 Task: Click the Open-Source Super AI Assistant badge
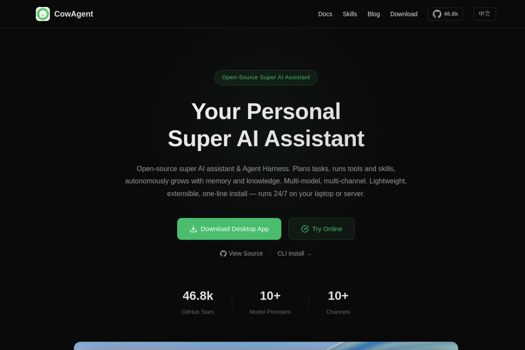266,78
